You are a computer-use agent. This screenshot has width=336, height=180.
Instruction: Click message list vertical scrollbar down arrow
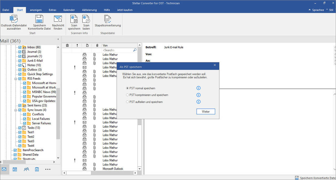139,169
